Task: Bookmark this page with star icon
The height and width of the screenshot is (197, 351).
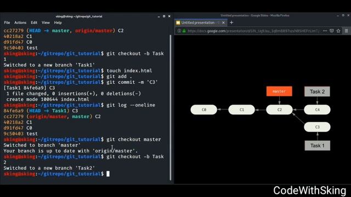Action: pyautogui.click(x=338, y=31)
